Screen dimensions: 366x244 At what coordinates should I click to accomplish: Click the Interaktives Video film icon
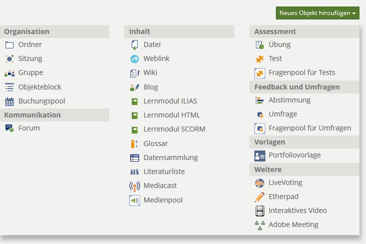pyautogui.click(x=259, y=211)
